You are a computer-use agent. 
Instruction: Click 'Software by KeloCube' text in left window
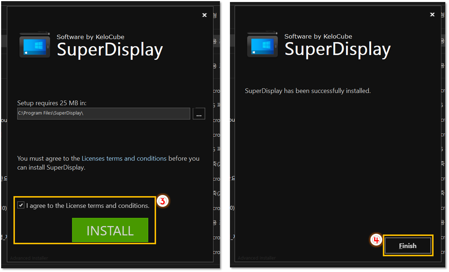tap(90, 37)
